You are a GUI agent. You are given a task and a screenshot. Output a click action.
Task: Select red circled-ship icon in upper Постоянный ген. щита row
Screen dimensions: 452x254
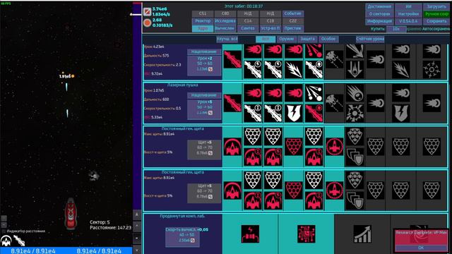point(334,147)
